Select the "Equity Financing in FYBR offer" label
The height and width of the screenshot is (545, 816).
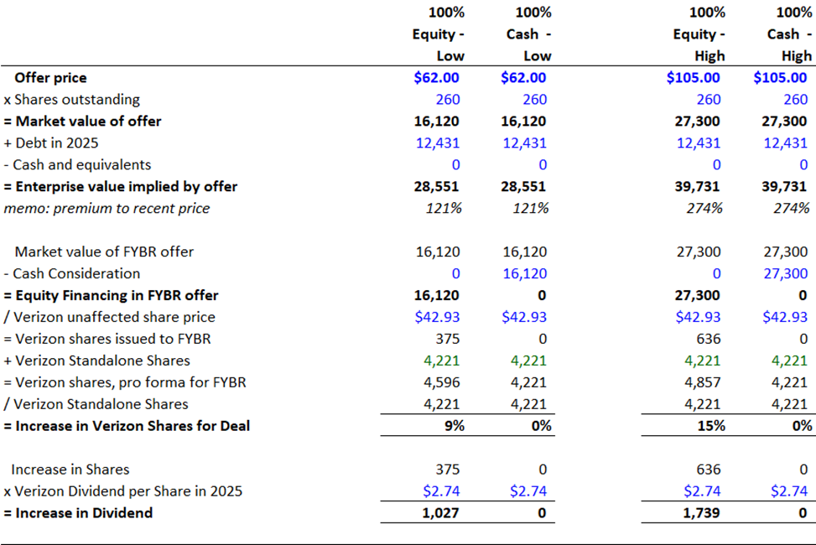tap(111, 295)
